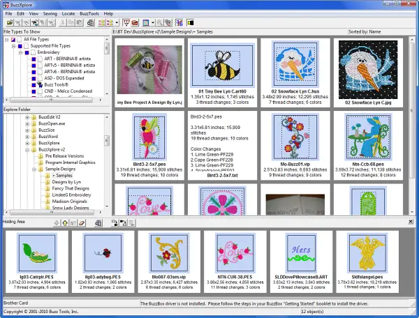
Task: Collapse the Supported File Types node
Action: tap(13, 46)
